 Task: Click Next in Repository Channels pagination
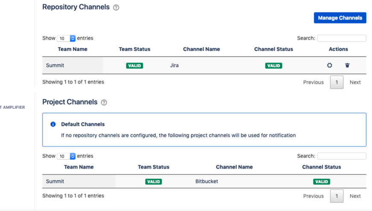click(355, 82)
